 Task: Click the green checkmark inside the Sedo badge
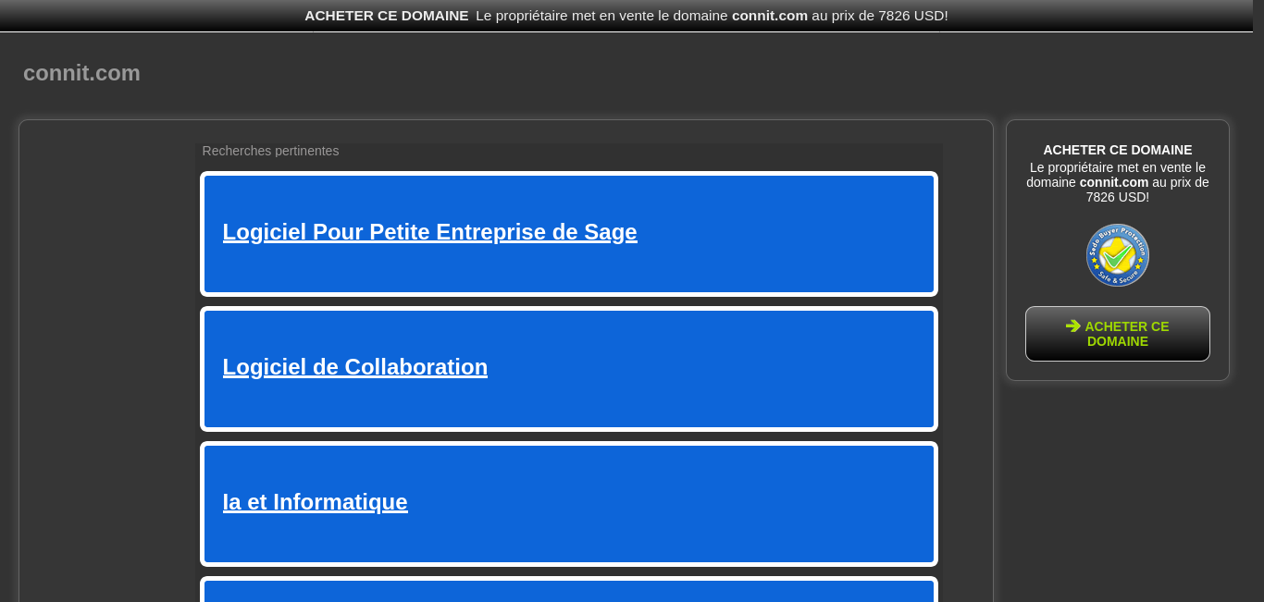click(x=1118, y=254)
